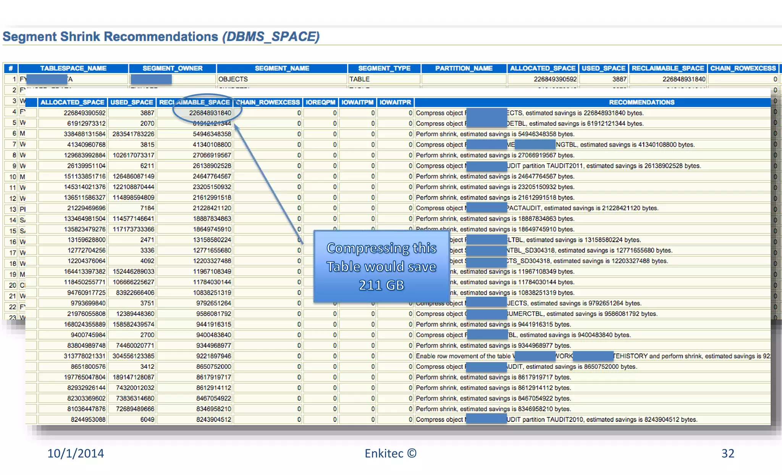This screenshot has height=475, width=782.
Task: Click the PARTITION_NAME column header
Action: (x=464, y=68)
